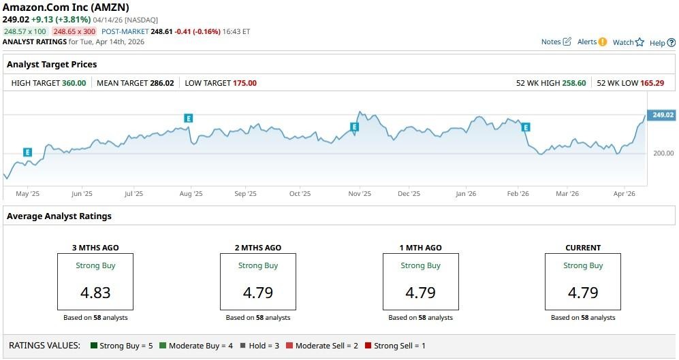Screen dimensions: 679x360
Task: Click 'Based on 58 analysts' under CURRENT
Action: (x=583, y=318)
